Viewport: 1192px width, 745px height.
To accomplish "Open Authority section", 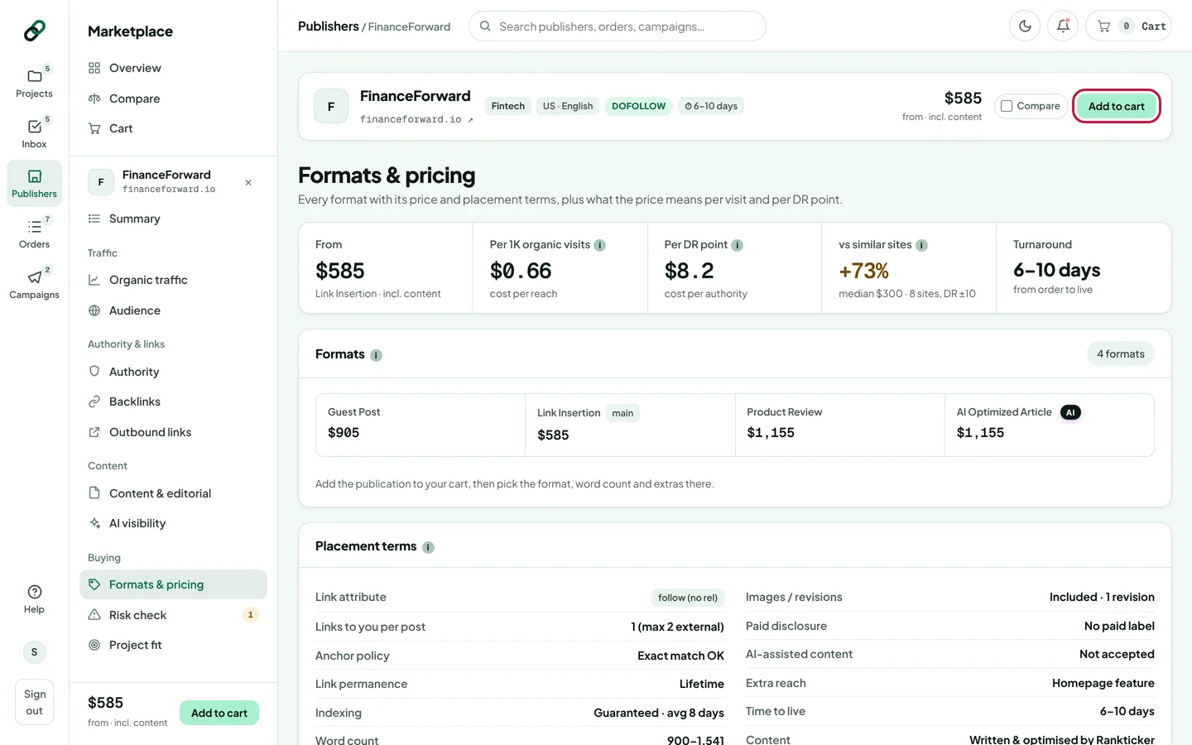I will [x=173, y=372].
